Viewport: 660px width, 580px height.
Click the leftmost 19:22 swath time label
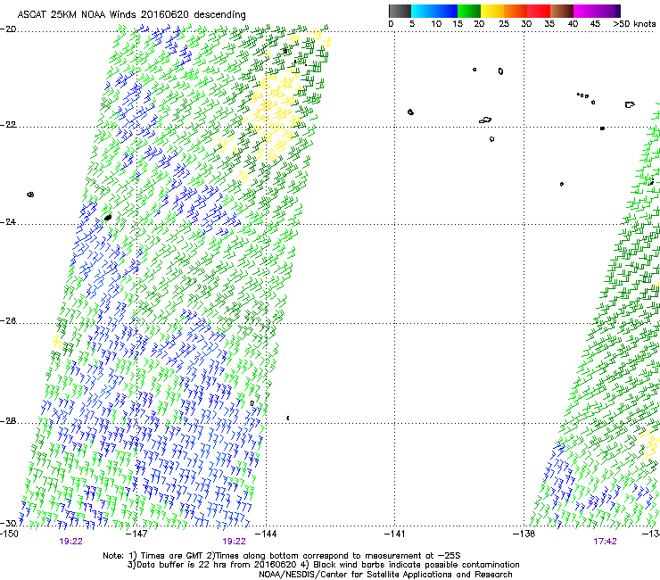pos(70,542)
